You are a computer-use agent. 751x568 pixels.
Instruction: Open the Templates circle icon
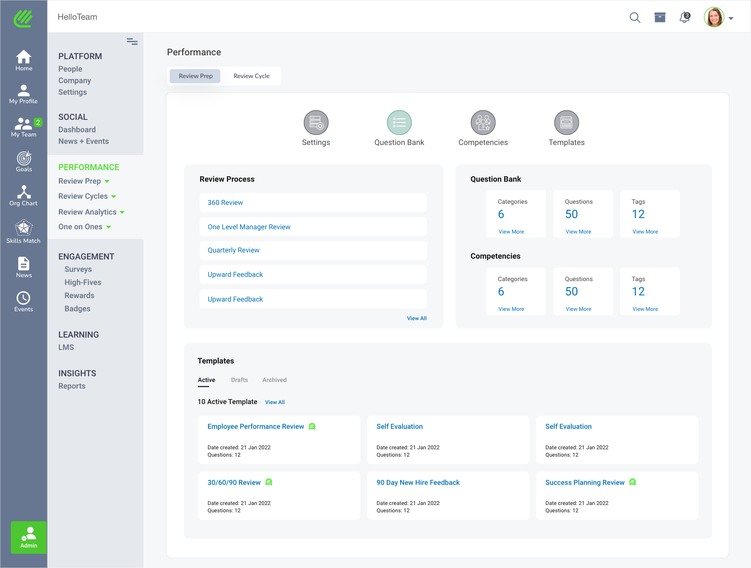(x=567, y=123)
